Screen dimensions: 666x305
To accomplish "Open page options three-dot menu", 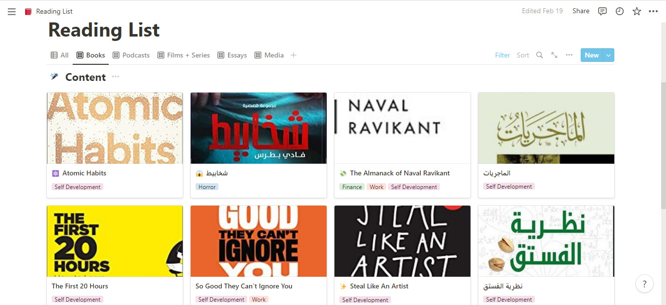I will tap(653, 11).
